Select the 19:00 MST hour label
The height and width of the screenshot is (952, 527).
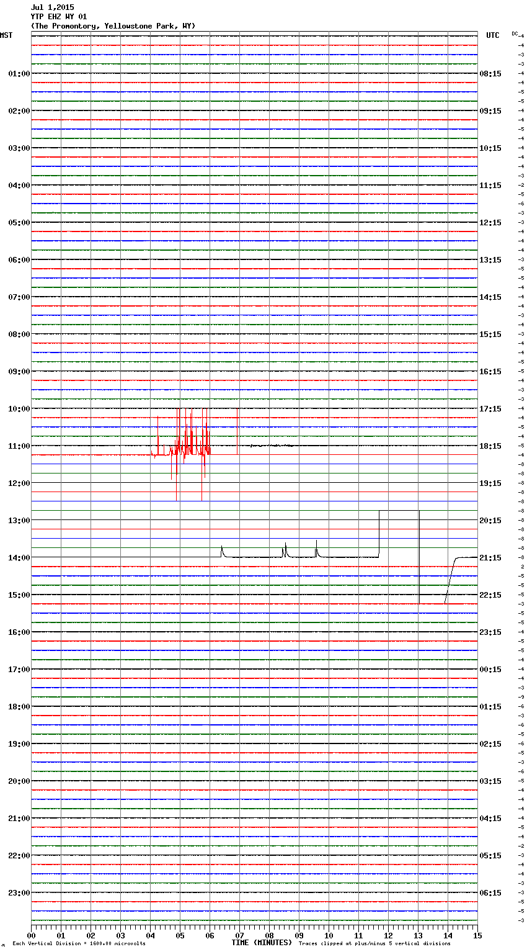pos(19,744)
